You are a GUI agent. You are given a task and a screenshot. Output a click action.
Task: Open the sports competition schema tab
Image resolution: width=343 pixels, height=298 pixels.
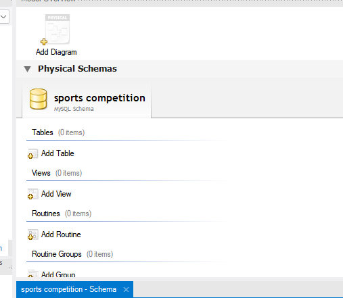point(87,101)
